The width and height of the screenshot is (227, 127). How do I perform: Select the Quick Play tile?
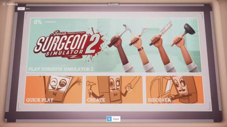pyautogui.click(x=53, y=90)
